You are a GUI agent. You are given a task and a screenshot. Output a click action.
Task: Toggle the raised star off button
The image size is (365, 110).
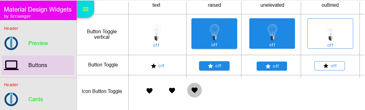coord(214,66)
